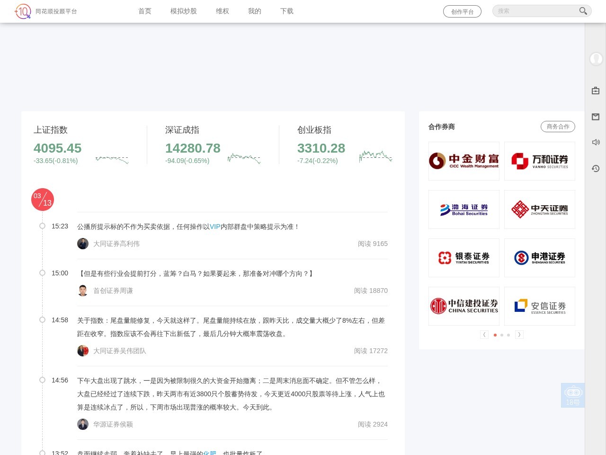
Task: Open the VIP link in 15:23 post
Action: [x=215, y=227]
